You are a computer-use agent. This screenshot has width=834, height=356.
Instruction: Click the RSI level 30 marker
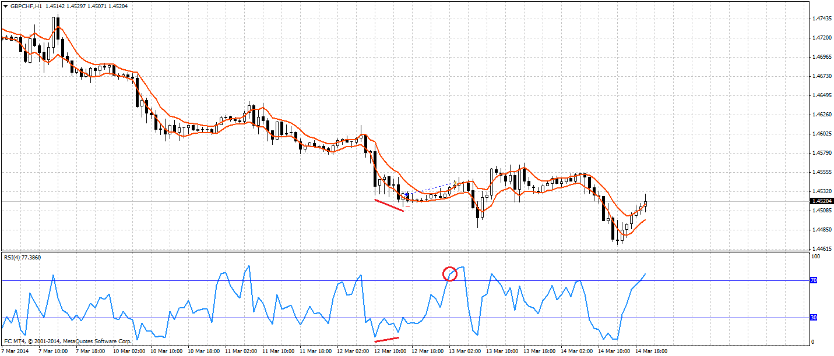814,318
